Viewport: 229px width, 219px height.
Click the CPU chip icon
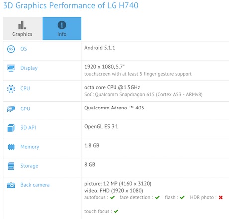click(x=11, y=89)
